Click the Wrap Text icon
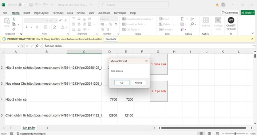The width and height of the screenshot is (257, 135). click(90, 19)
